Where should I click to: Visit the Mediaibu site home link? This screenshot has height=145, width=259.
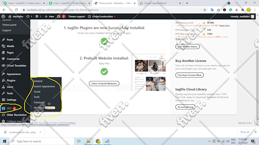coord(16,16)
